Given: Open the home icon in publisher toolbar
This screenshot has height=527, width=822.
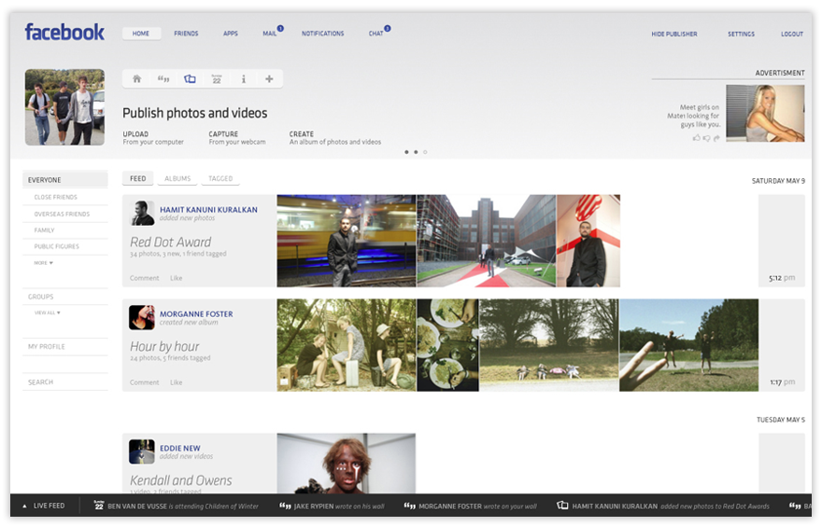Looking at the screenshot, I should click(136, 79).
